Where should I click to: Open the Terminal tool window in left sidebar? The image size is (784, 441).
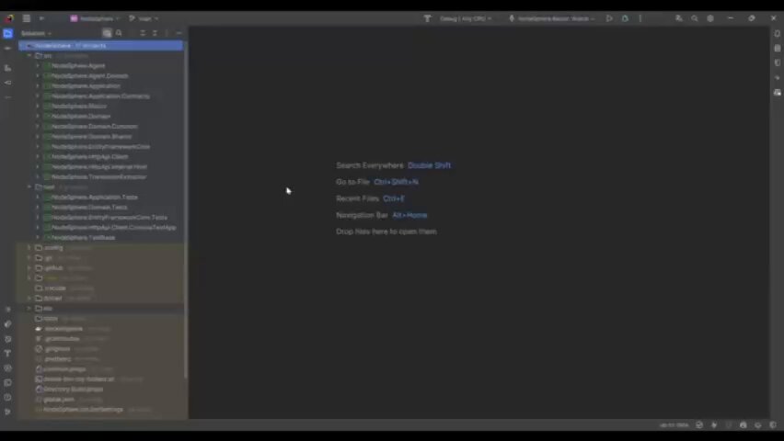click(7, 382)
